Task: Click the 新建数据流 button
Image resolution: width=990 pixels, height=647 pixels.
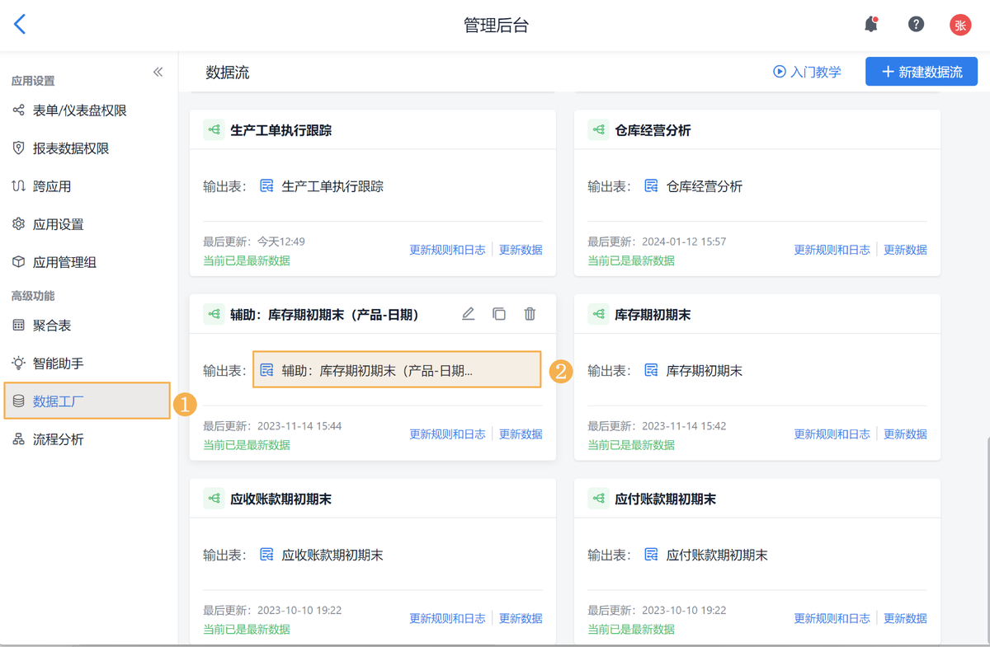Action: pyautogui.click(x=921, y=72)
